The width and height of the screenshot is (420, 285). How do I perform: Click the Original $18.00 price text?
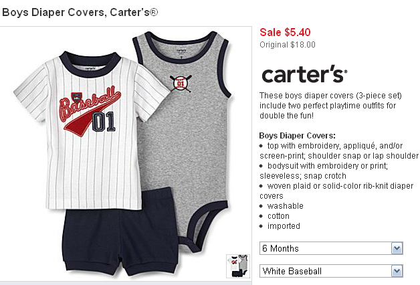(287, 45)
